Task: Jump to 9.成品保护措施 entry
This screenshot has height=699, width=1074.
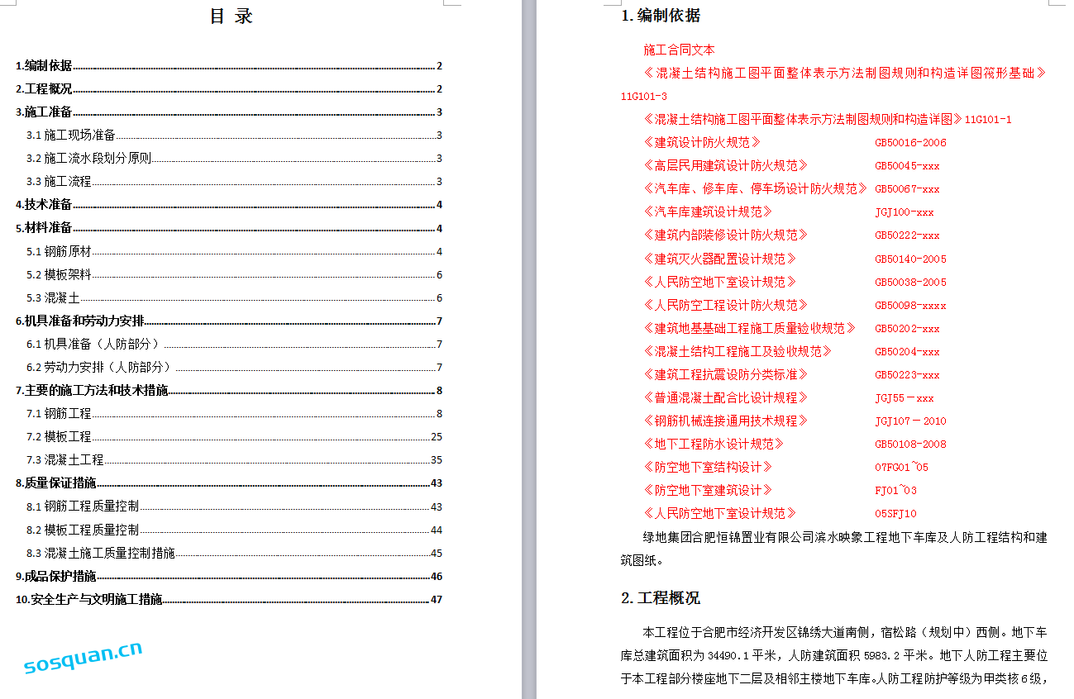Action: coord(55,577)
